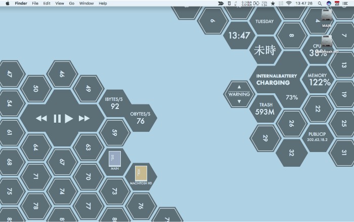
Task: Click the network speed readout in menu bar
Action: point(246,3)
